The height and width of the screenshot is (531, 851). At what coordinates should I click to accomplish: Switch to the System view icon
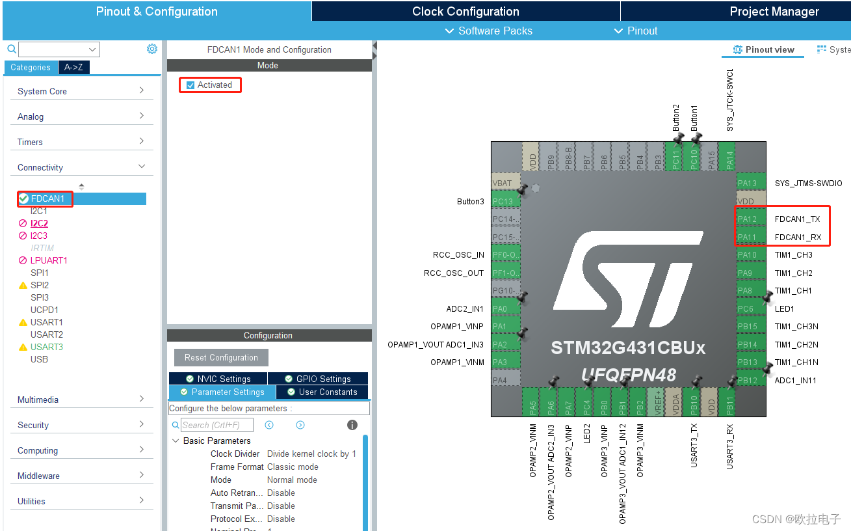pyautogui.click(x=820, y=49)
